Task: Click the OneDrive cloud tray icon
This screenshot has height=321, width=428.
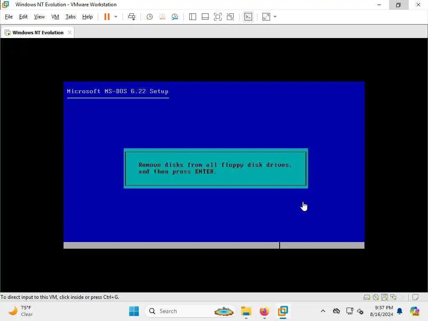Action: [336, 311]
